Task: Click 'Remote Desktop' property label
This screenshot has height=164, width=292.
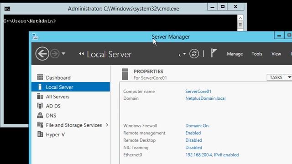Action: (140, 140)
